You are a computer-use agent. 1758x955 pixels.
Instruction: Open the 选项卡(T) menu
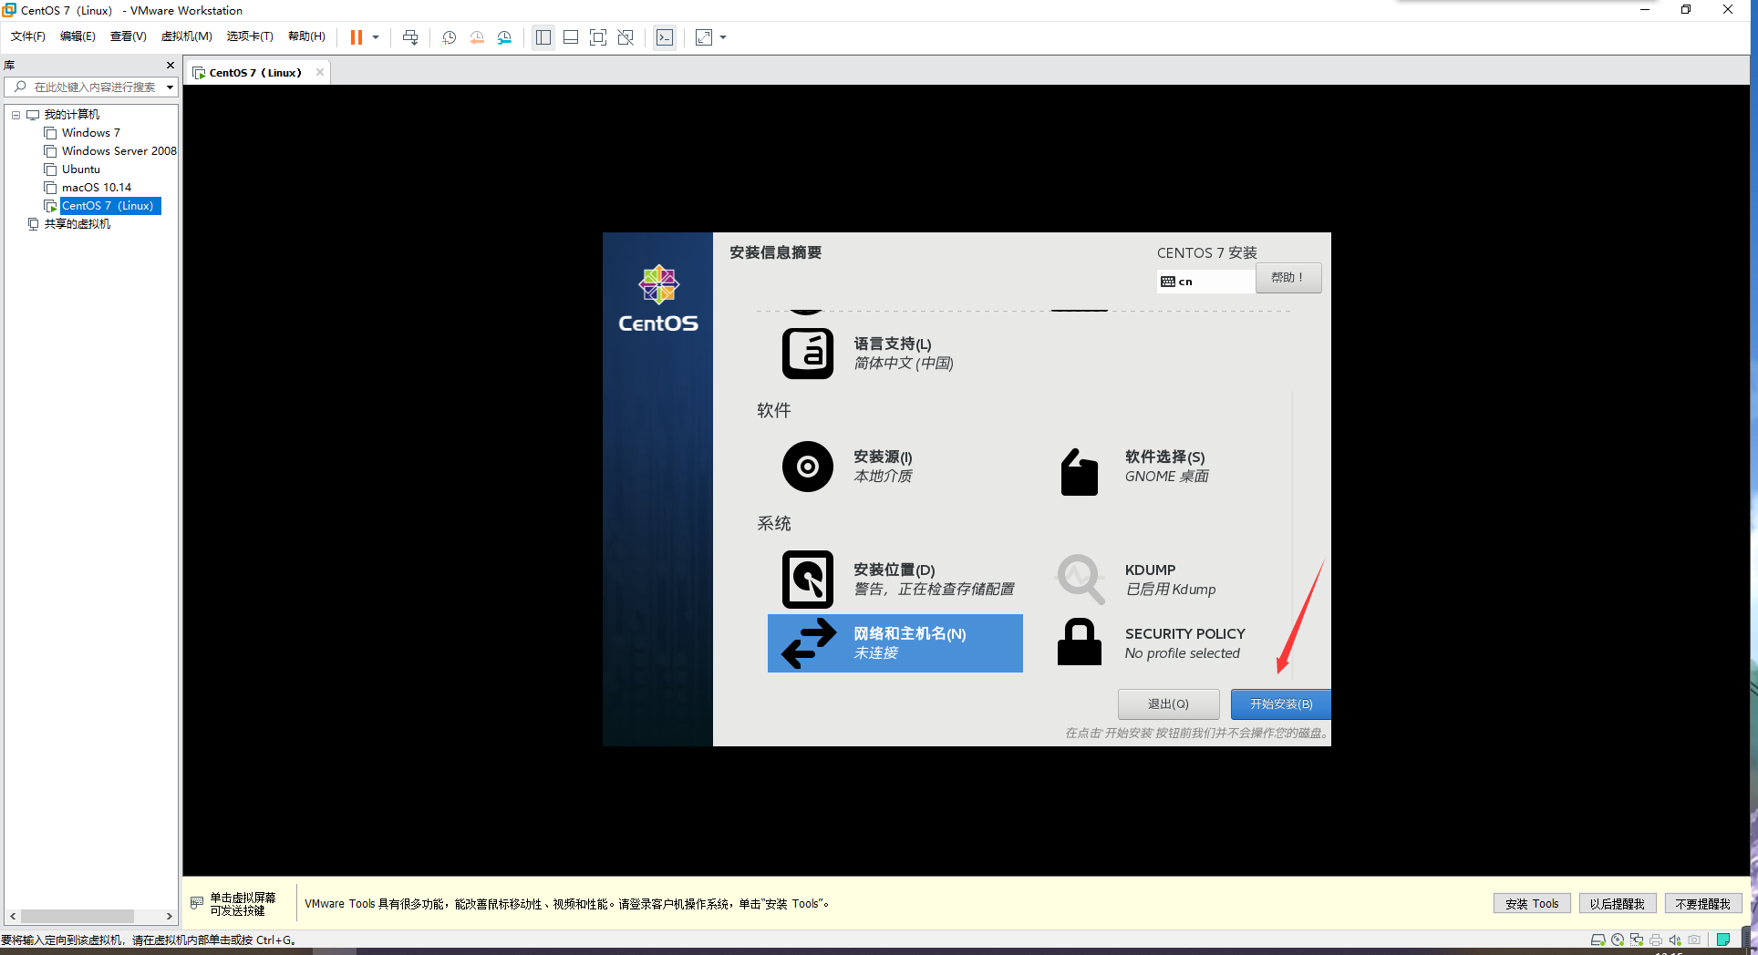[250, 36]
